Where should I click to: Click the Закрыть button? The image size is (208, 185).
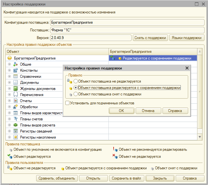coord(160,178)
